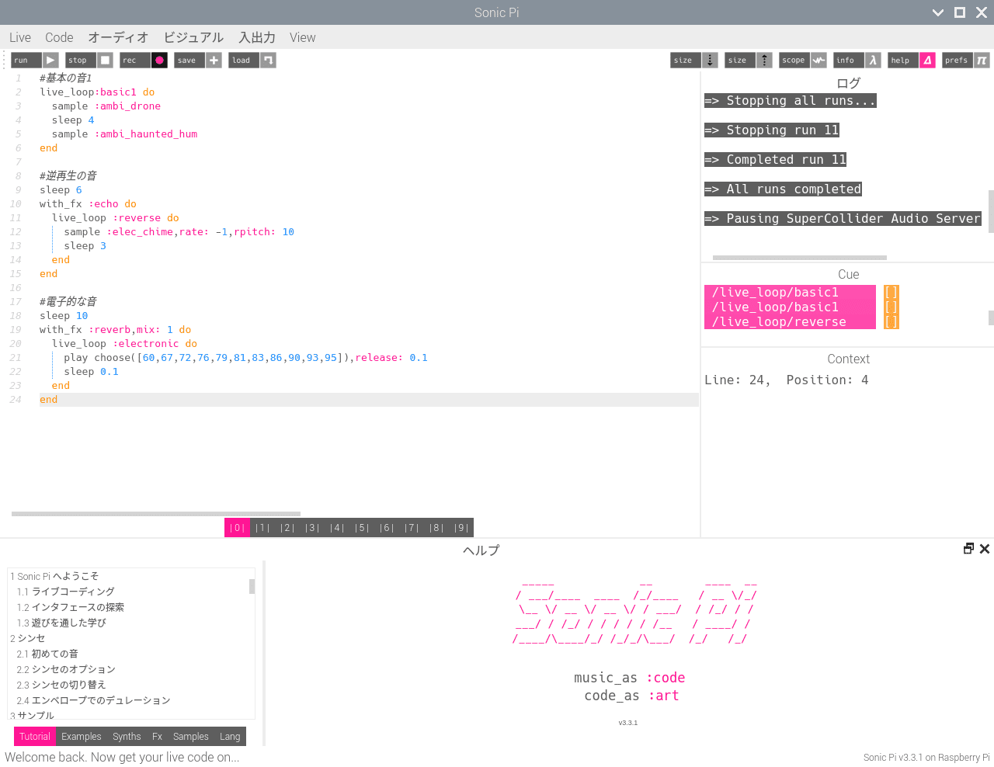Click the log panel horizontal scrollbar

coord(800,258)
